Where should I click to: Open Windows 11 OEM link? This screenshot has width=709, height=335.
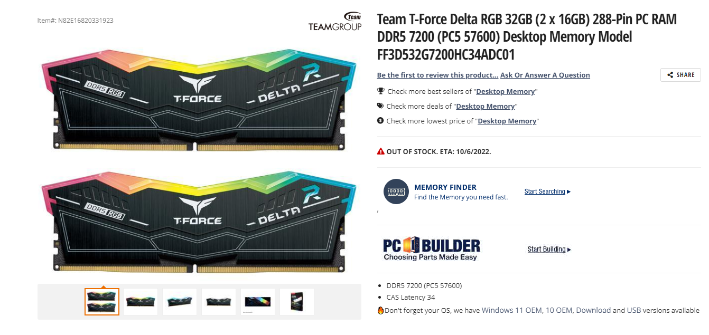tap(512, 310)
